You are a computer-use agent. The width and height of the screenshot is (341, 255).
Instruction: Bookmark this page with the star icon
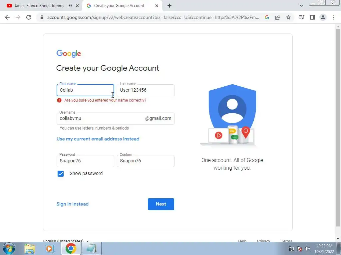pos(288,17)
